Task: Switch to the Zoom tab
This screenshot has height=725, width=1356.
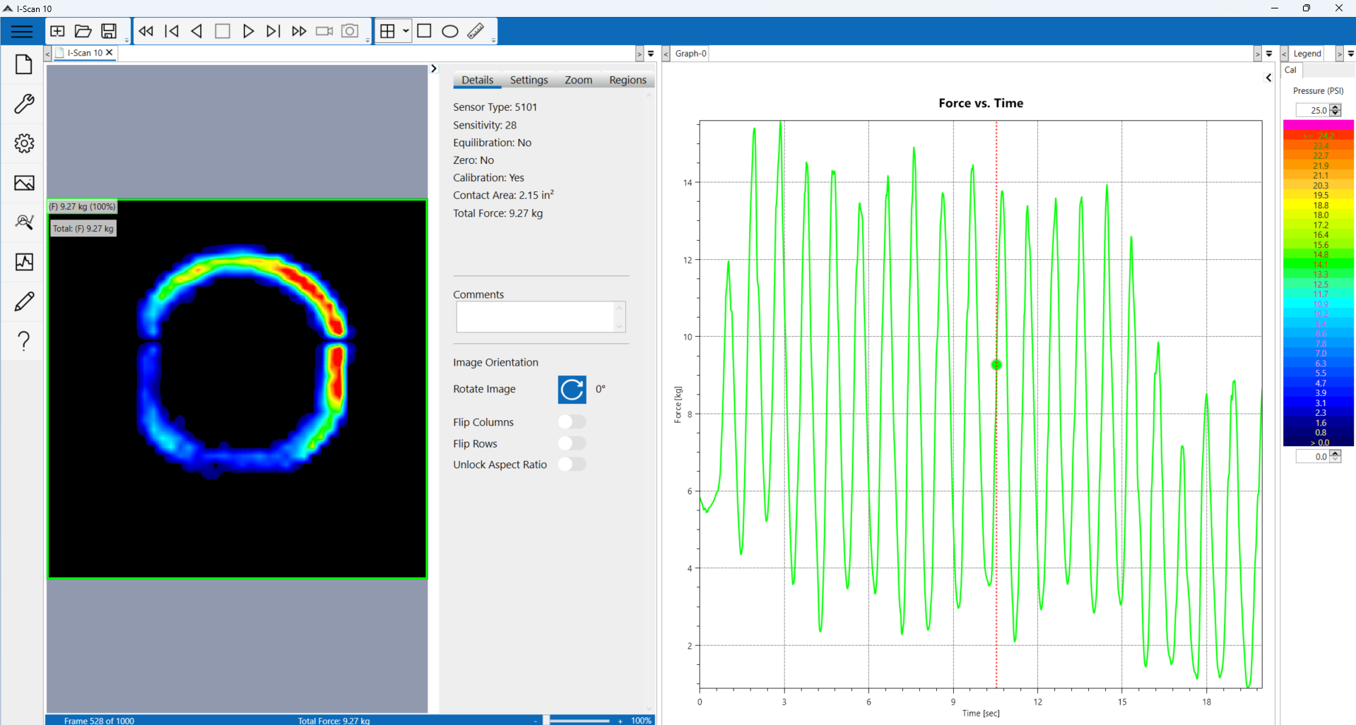Action: click(x=579, y=80)
